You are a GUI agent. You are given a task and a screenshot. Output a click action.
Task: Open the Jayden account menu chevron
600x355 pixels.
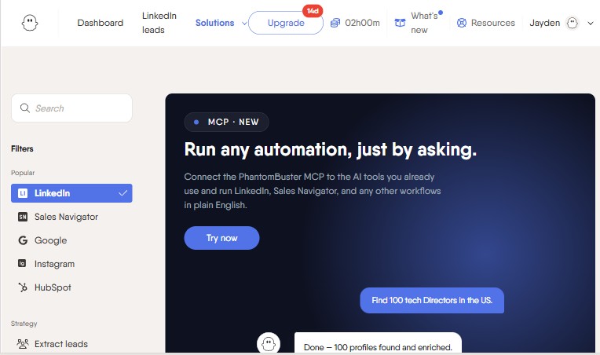[590, 23]
